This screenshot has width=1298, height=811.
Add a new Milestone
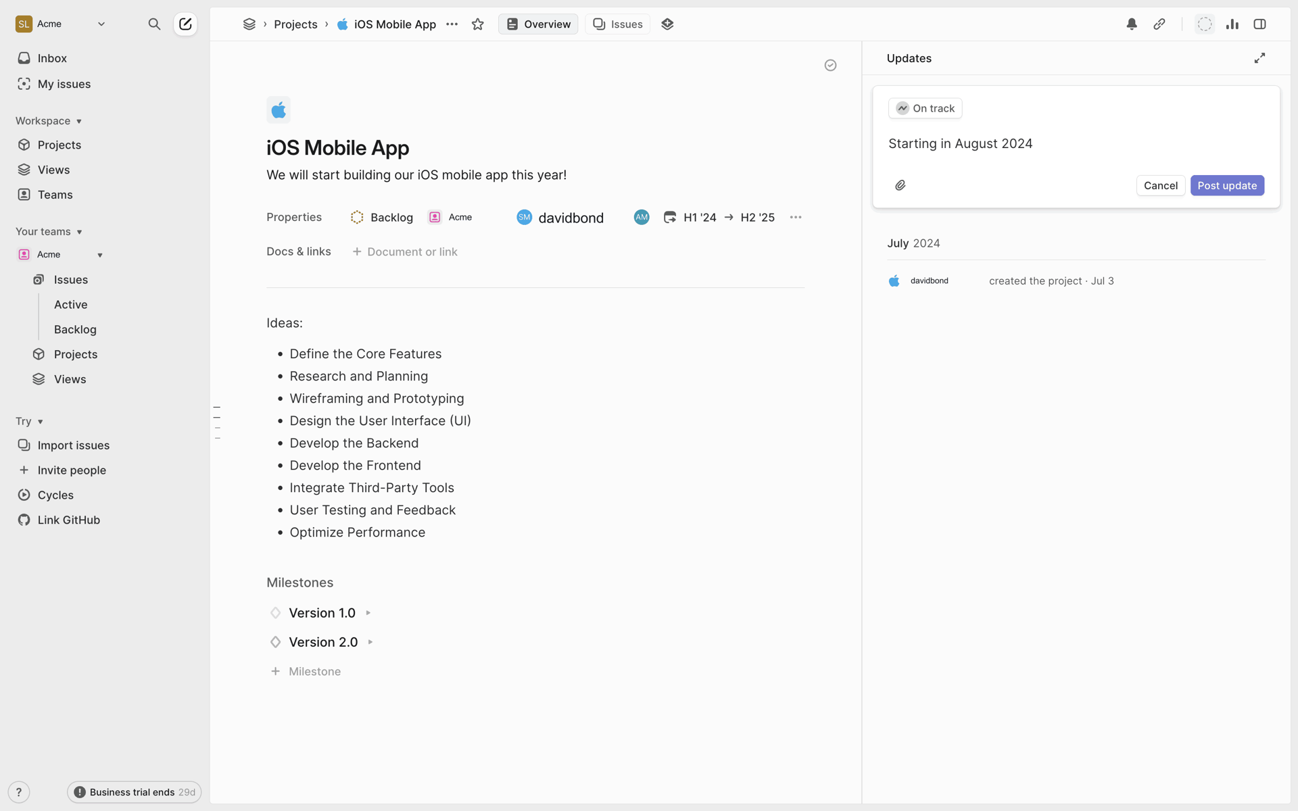click(x=306, y=672)
